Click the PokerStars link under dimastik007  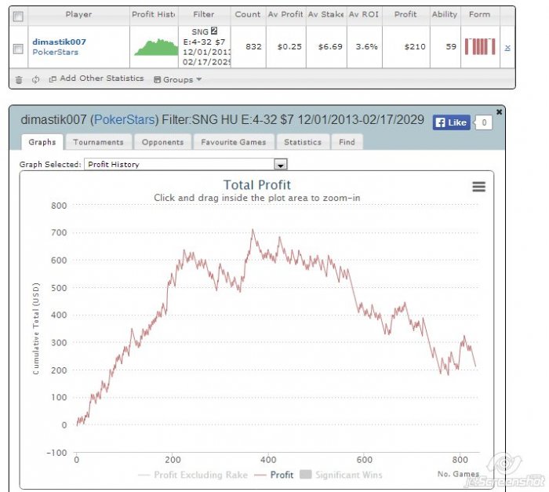click(56, 53)
